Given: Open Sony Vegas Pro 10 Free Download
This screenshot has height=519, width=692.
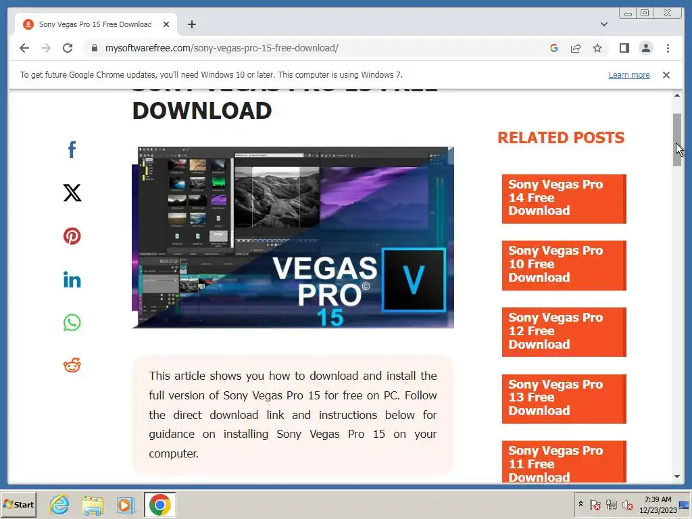Looking at the screenshot, I should [x=564, y=265].
